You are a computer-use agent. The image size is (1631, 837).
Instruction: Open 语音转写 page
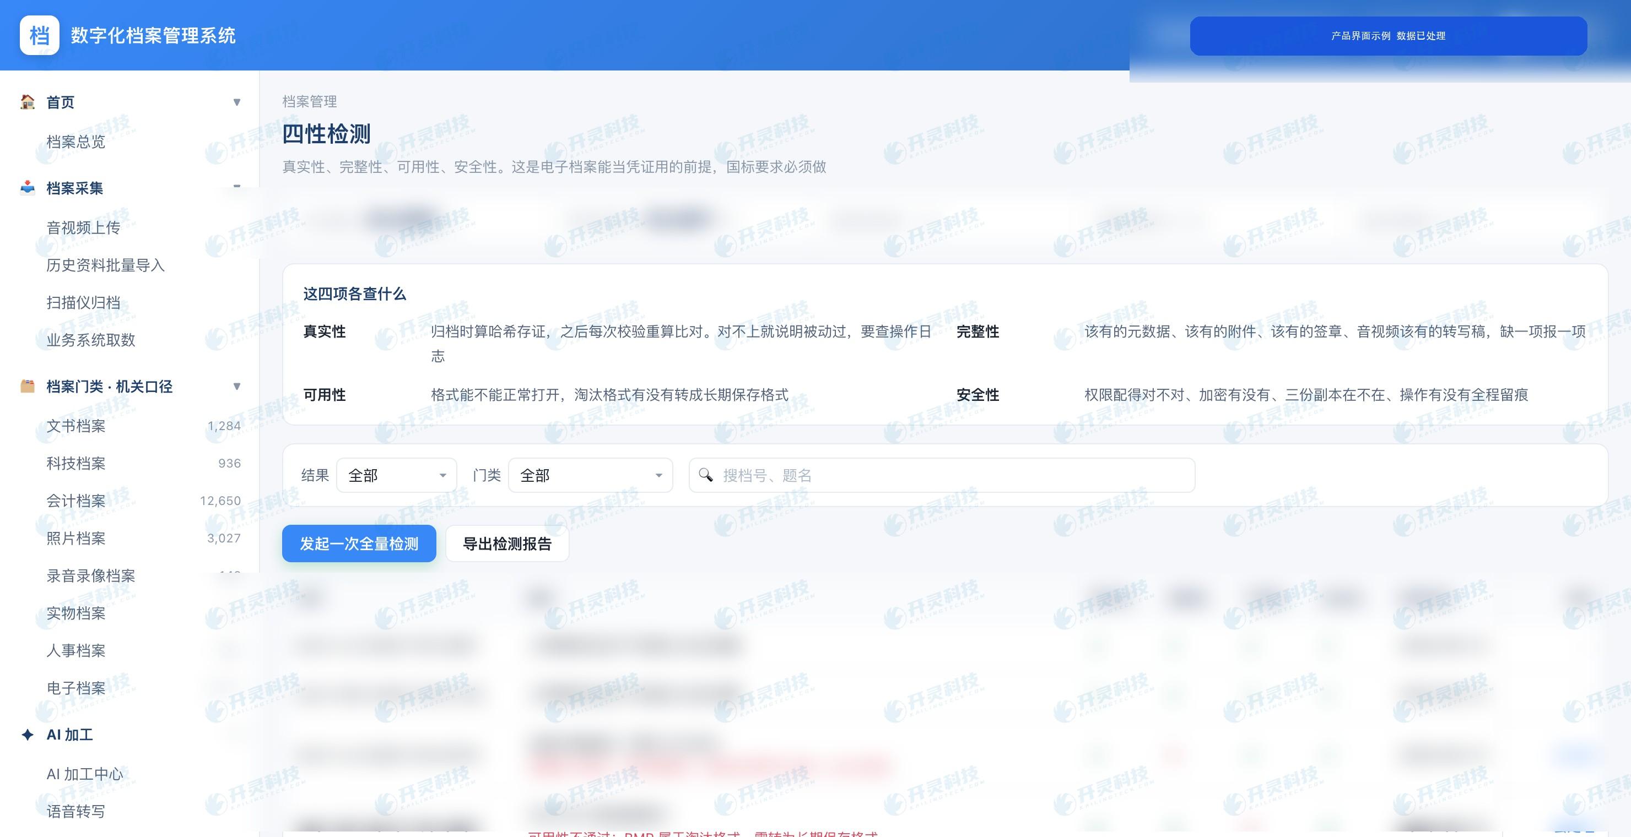(x=76, y=811)
